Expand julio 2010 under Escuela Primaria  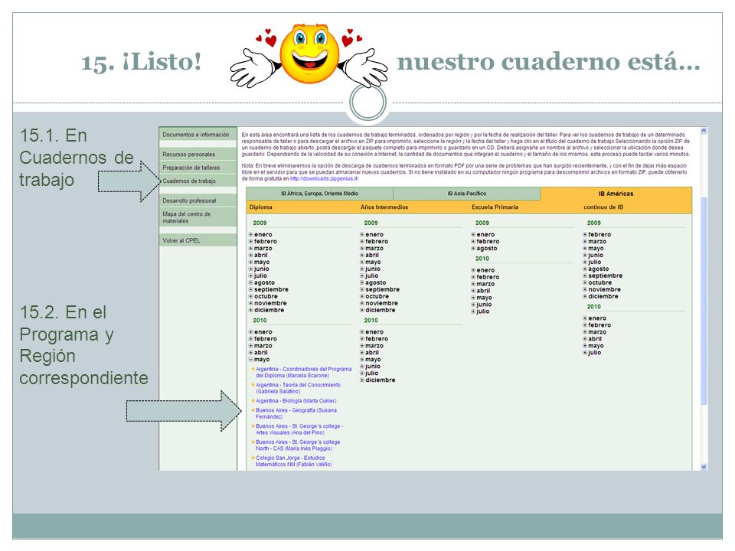473,311
